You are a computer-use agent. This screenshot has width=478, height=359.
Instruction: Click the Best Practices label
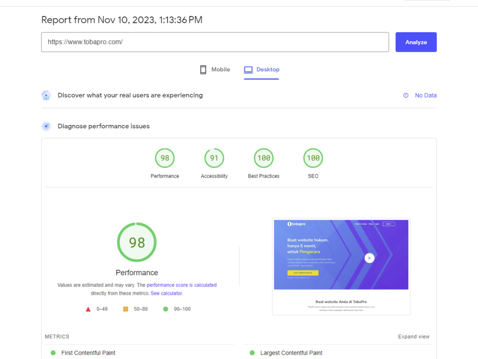(264, 176)
